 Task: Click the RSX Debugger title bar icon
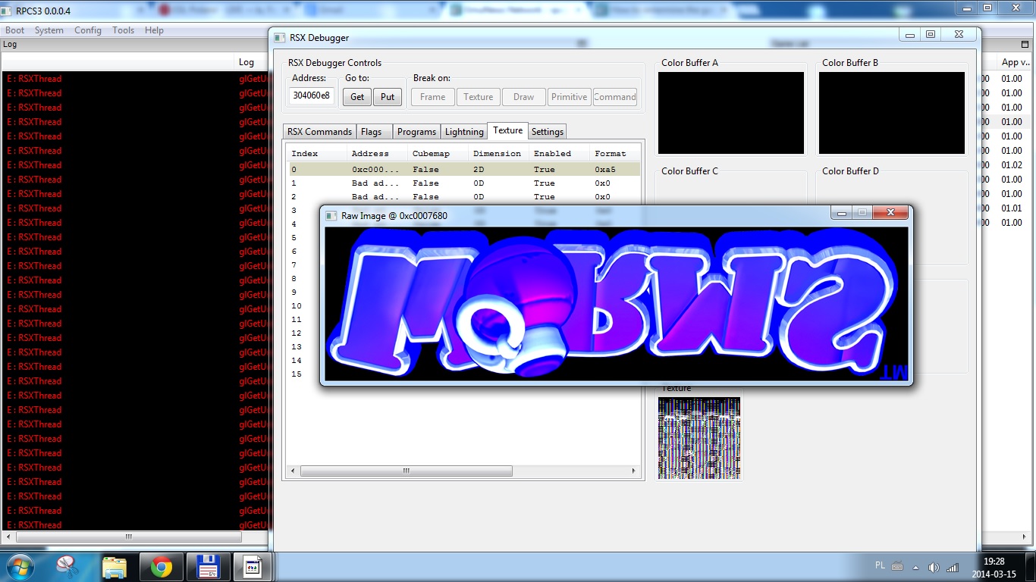[279, 38]
